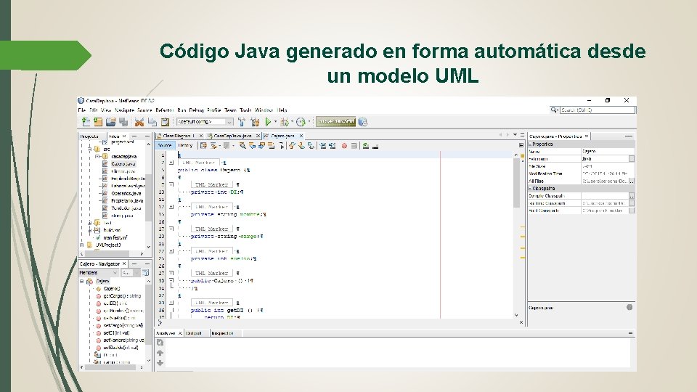Click the Stop Macro Recording icon
Screen dimensions: 697x392
354,145
